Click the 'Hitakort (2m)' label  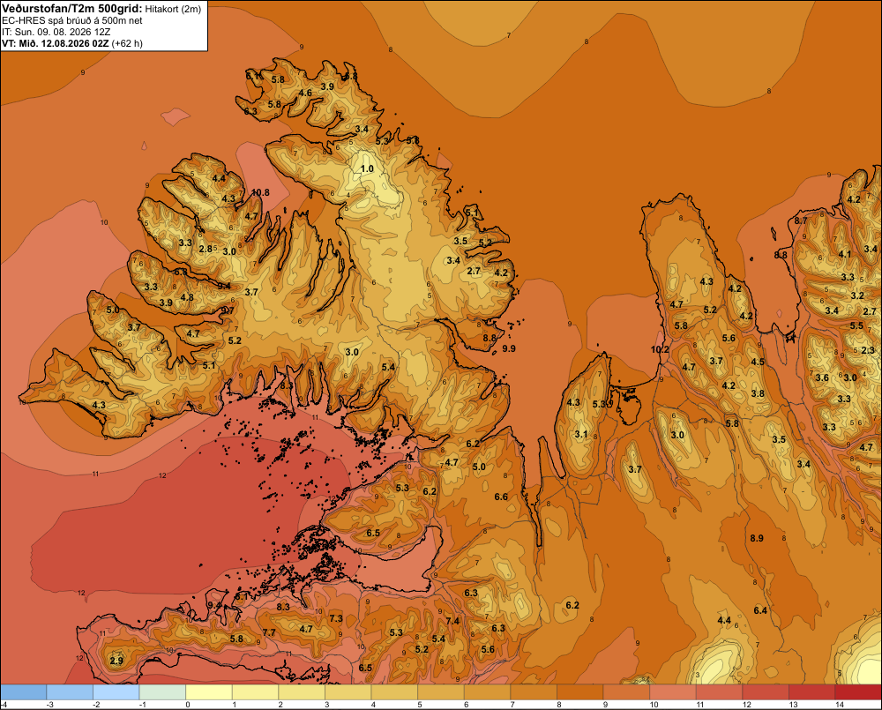click(173, 9)
